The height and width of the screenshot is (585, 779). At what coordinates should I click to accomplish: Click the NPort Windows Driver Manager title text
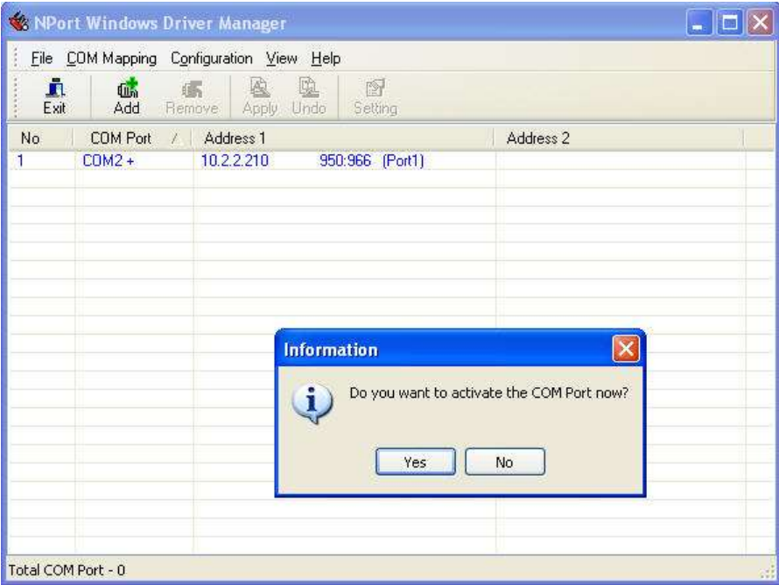(x=160, y=24)
